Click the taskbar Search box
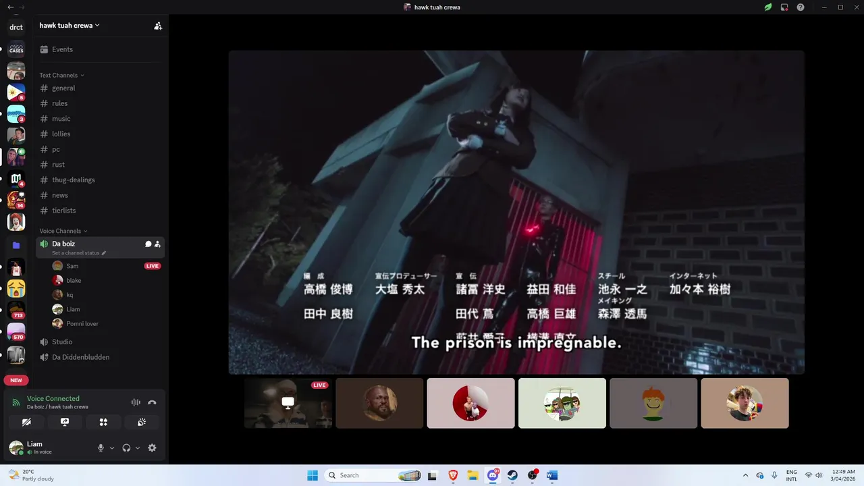Screen dimensions: 864x486 [374, 475]
